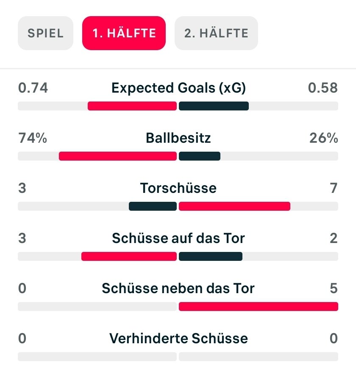Click the dark Expected Goals bar
The height and width of the screenshot is (373, 356).
[214, 106]
